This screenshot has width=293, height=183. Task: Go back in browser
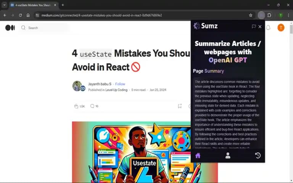tap(5, 15)
